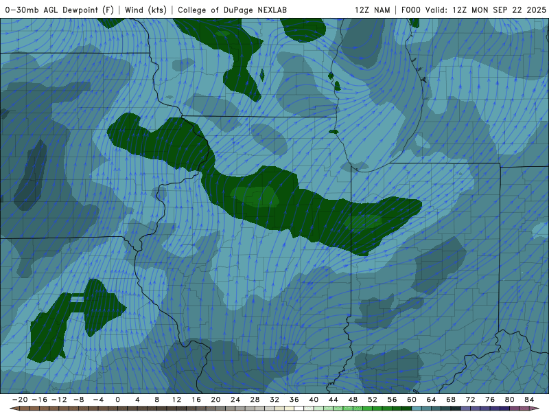Click the 48 value on the color scale
This screenshot has height=412, width=549.
(x=353, y=400)
